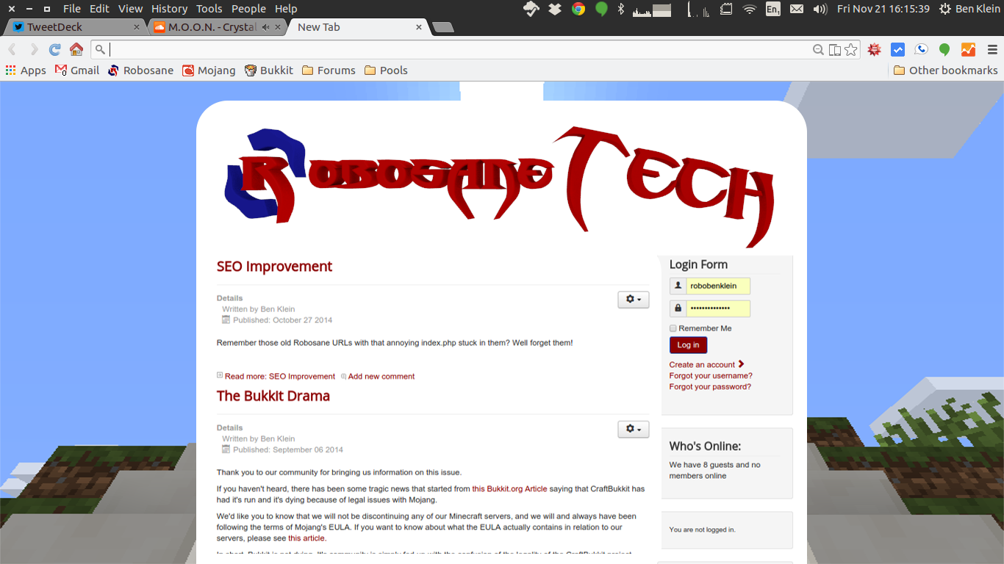
Task: Open the sound volume indicator
Action: [x=820, y=9]
